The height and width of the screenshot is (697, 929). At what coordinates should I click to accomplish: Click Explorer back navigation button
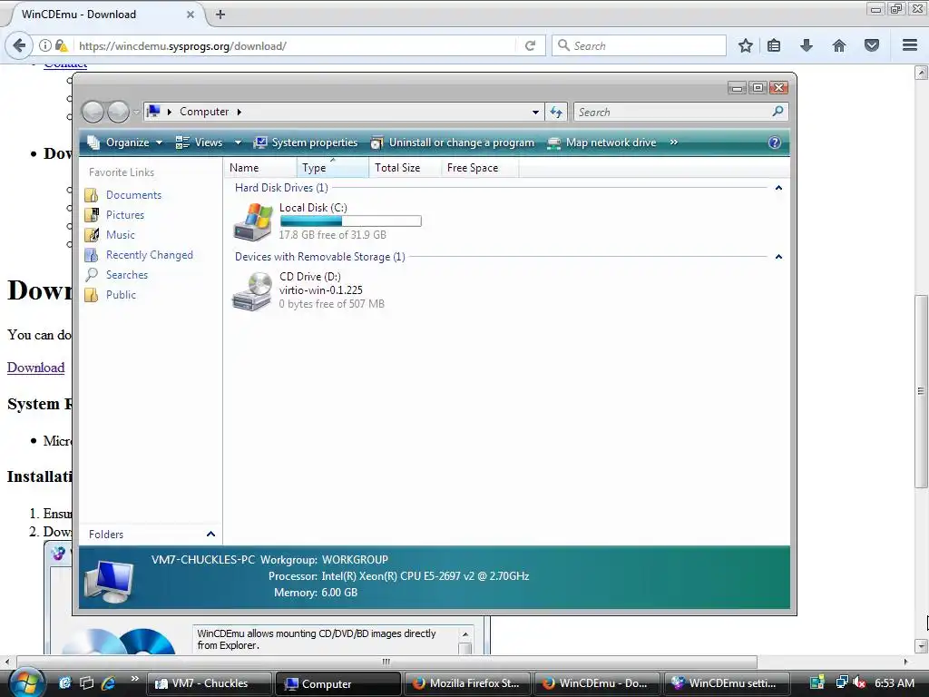pyautogui.click(x=93, y=112)
